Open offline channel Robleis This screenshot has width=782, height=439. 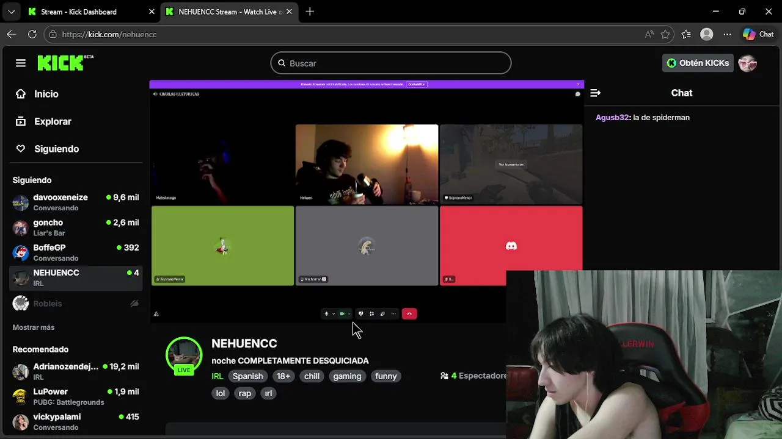pos(76,303)
